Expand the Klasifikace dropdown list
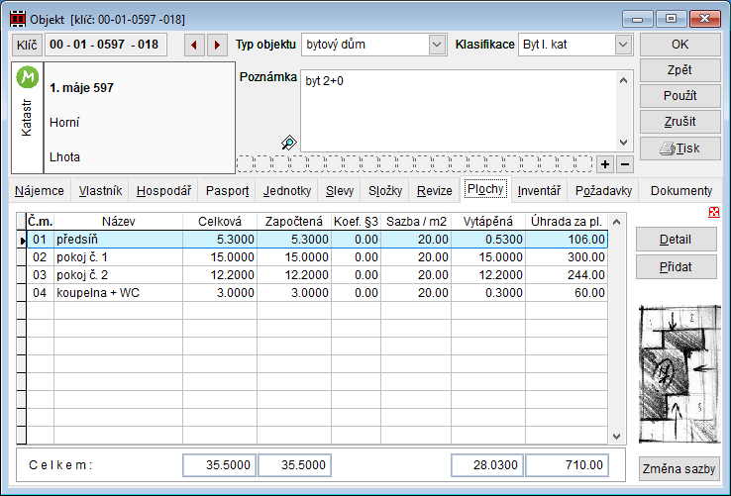 pos(622,45)
